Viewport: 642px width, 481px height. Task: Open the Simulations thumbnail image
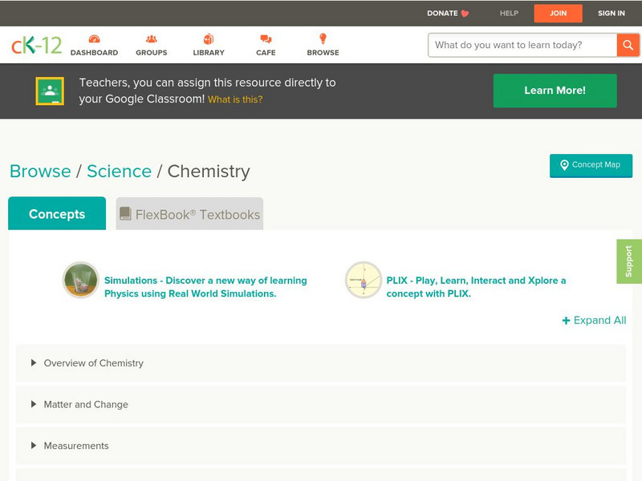(x=81, y=281)
